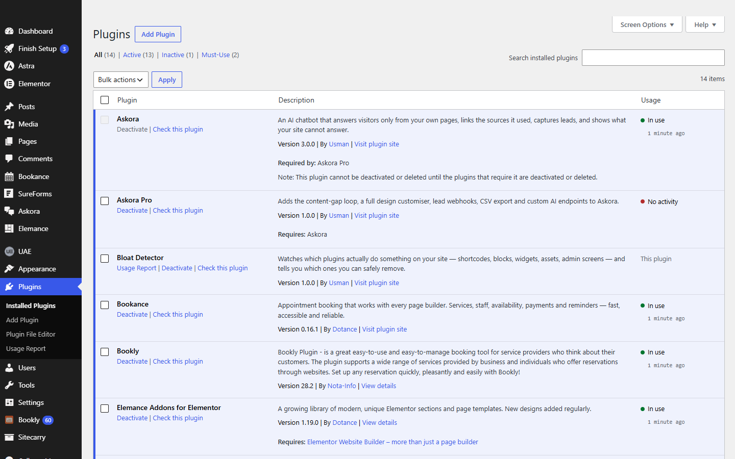Image resolution: width=735 pixels, height=459 pixels.
Task: Open the SureForms icon
Action: [x=9, y=194]
